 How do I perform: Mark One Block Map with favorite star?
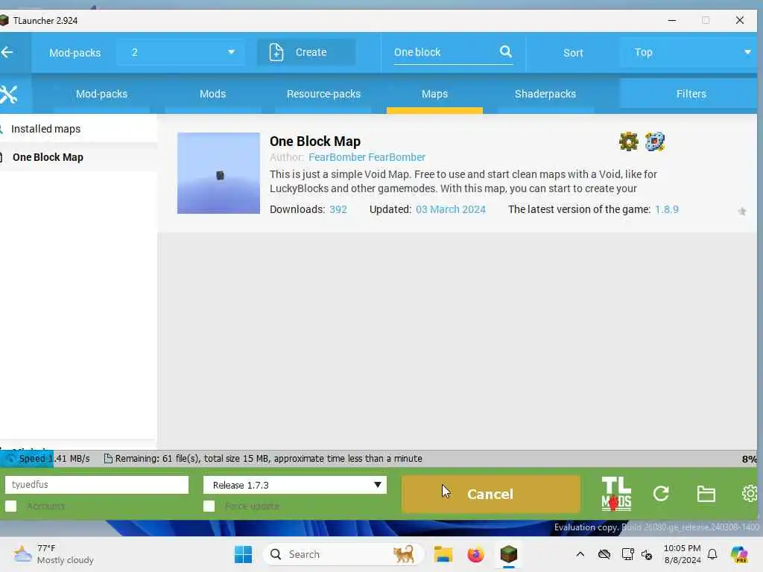click(x=741, y=211)
